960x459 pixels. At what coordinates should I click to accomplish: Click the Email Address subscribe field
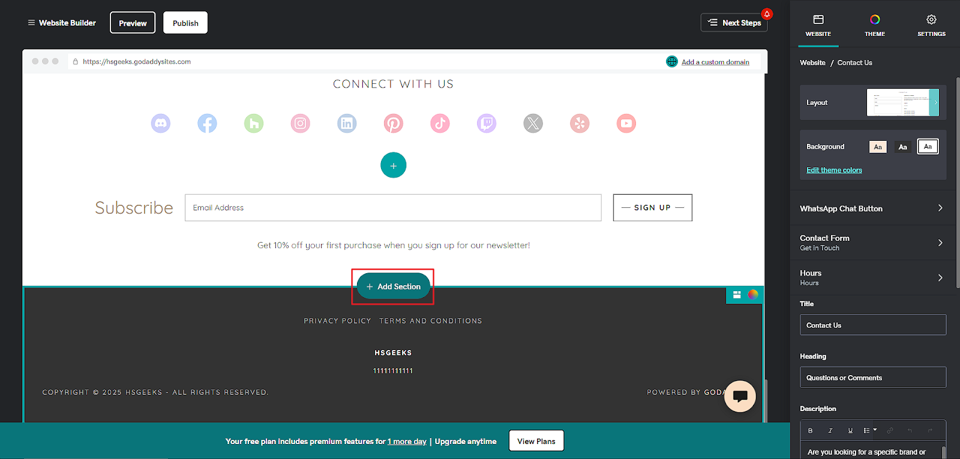393,207
